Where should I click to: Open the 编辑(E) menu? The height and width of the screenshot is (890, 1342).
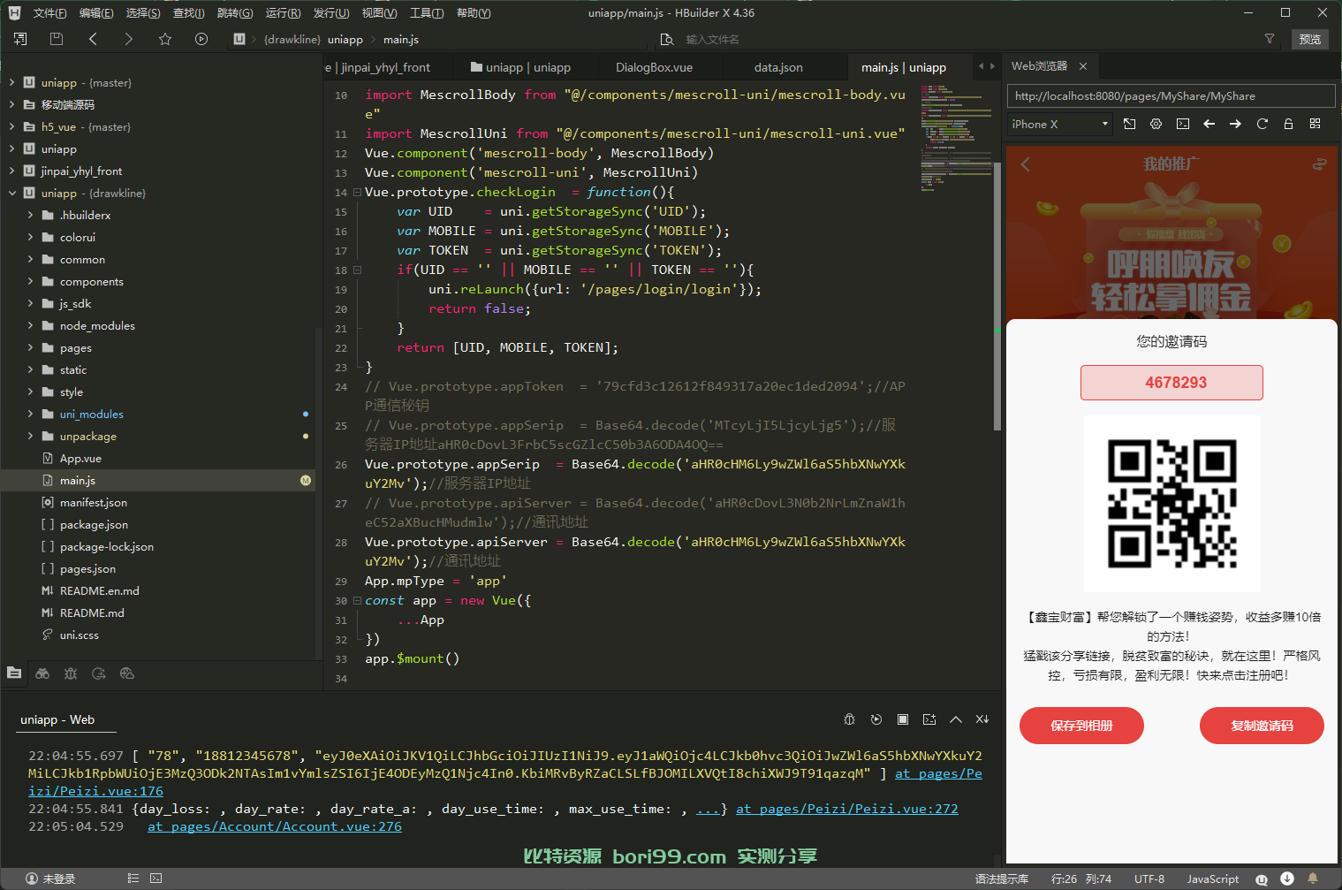(96, 13)
